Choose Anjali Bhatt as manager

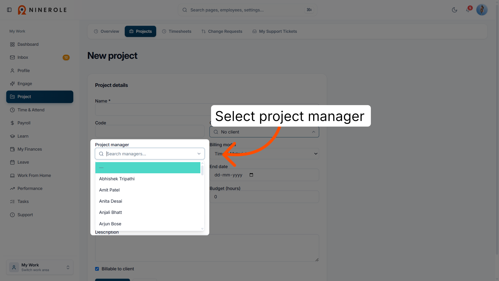(148, 213)
